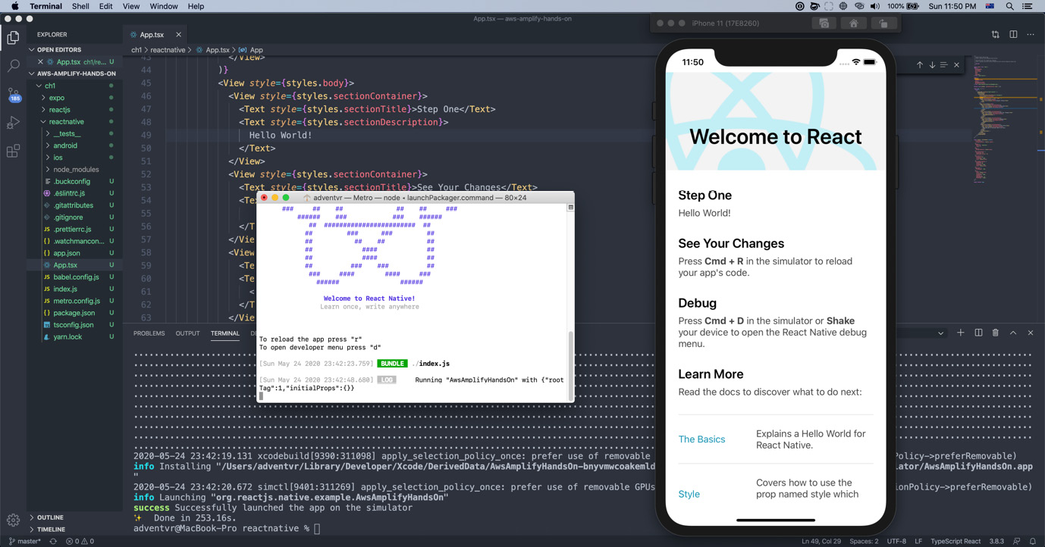Click Spaces: 2 indentation setting

pos(864,542)
